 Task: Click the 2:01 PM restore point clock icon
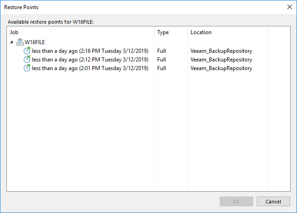pyautogui.click(x=27, y=68)
